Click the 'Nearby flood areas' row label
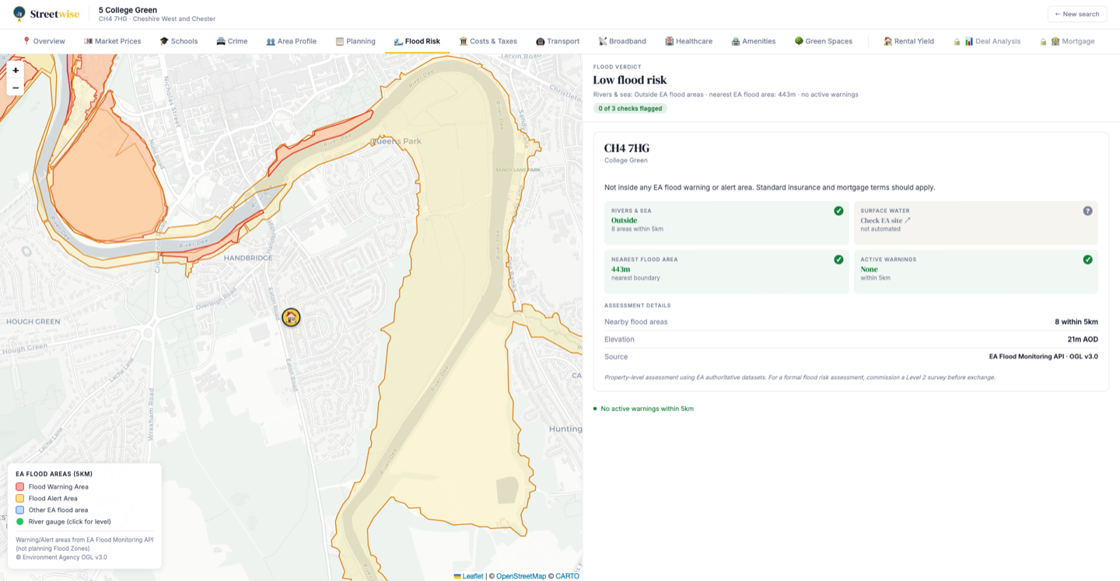This screenshot has width=1120, height=581. coord(636,322)
